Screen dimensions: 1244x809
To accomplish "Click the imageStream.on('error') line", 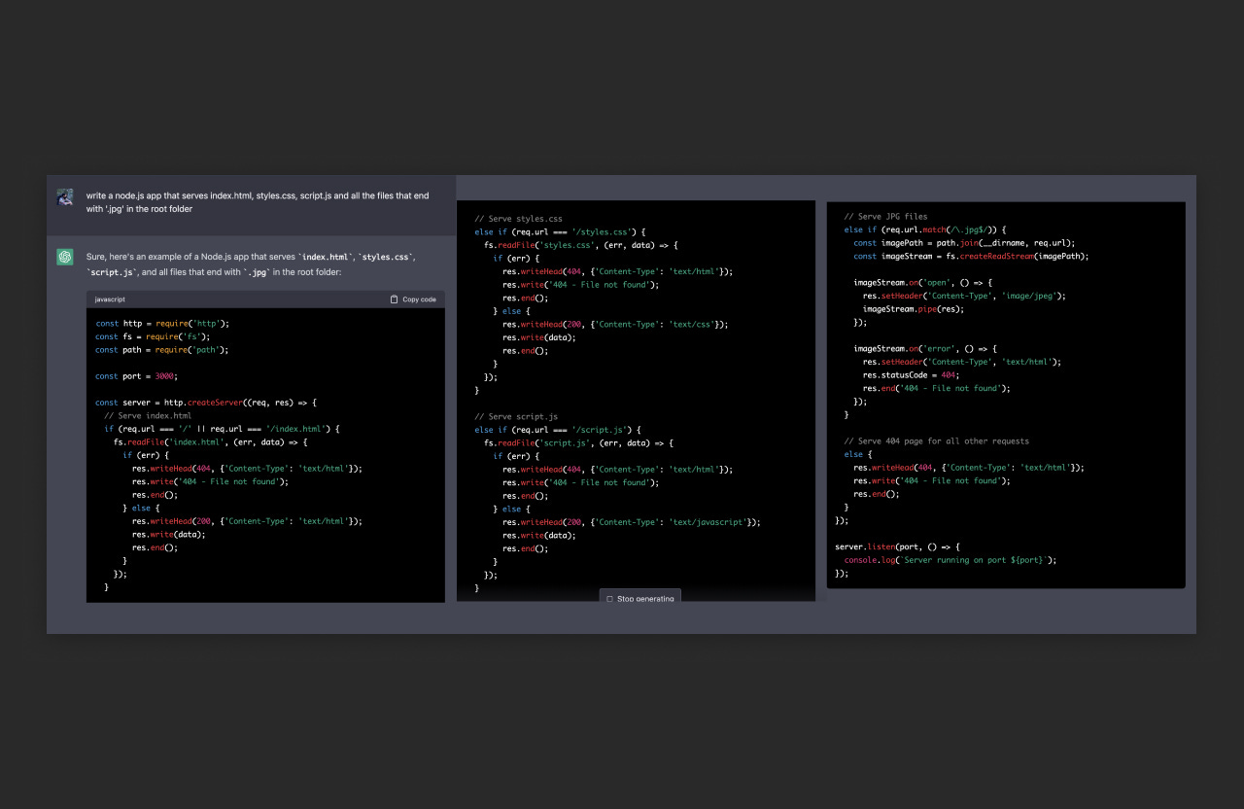I will pos(925,348).
